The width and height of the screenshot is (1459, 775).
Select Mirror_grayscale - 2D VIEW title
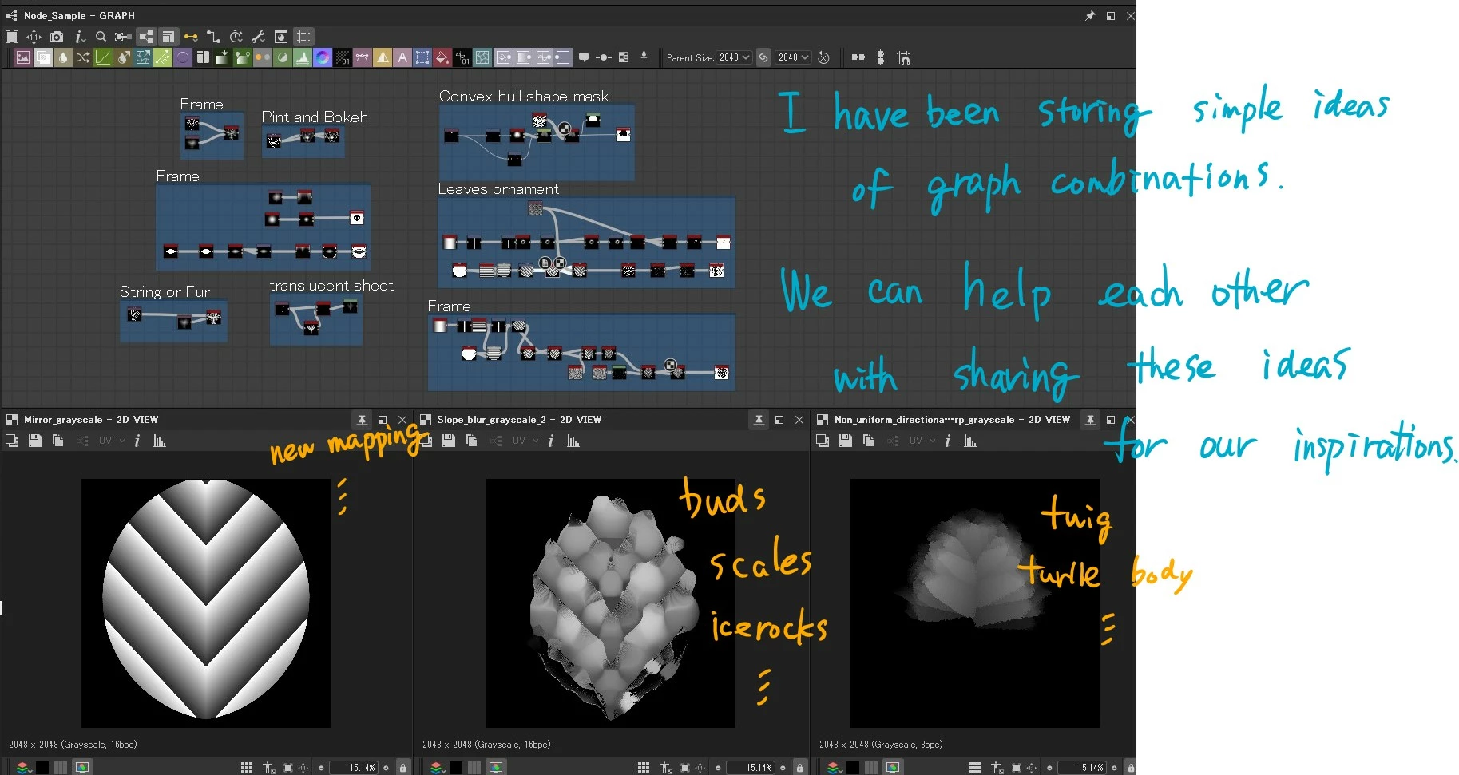[91, 420]
